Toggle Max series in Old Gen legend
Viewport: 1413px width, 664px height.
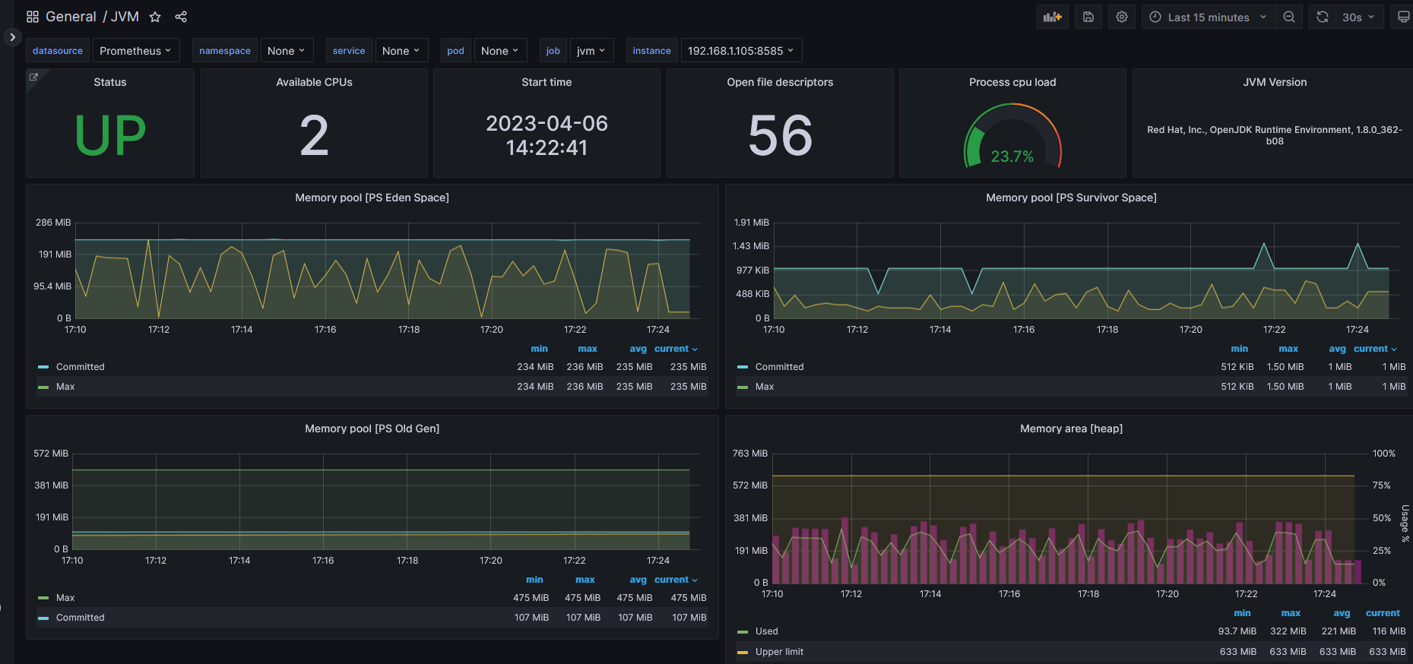[x=65, y=598]
